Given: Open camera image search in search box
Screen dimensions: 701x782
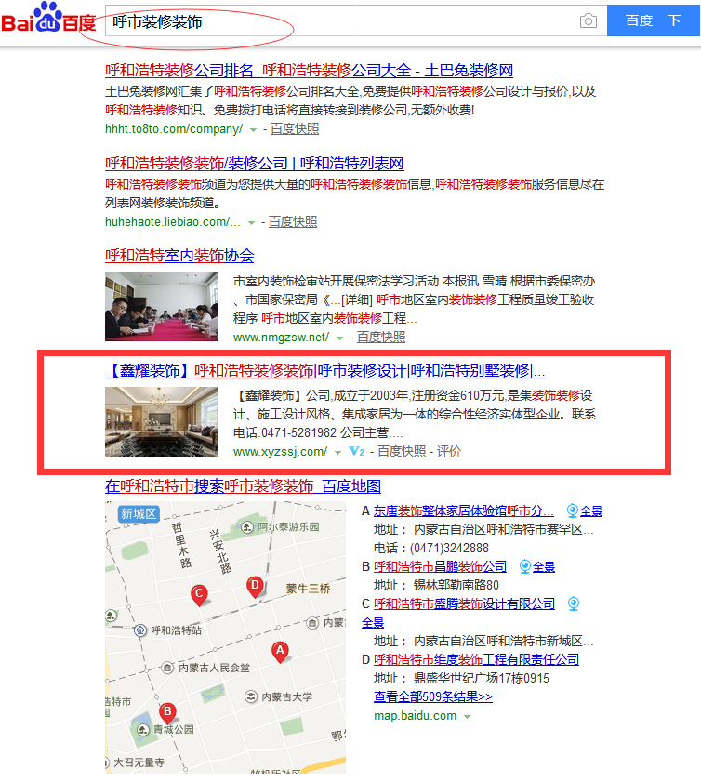Looking at the screenshot, I should click(588, 21).
